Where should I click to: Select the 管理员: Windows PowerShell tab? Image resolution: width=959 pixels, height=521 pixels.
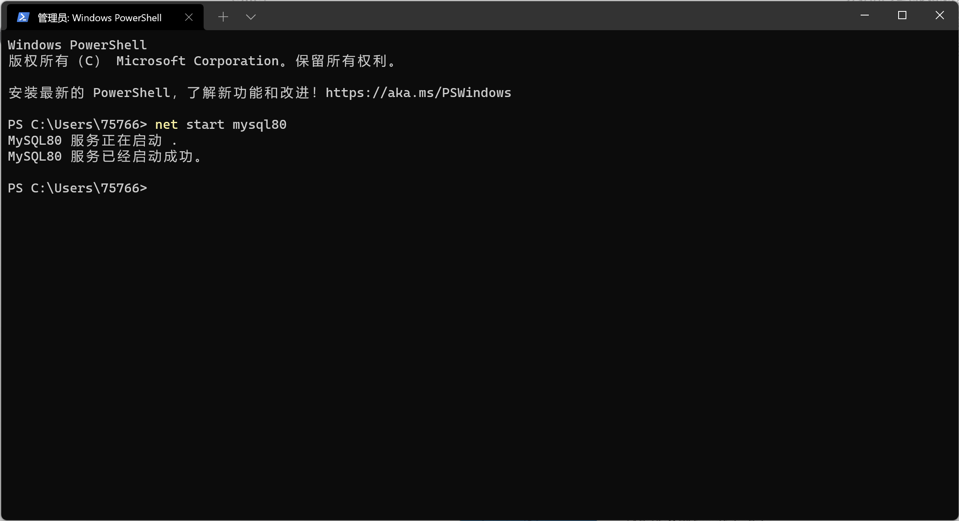coord(100,18)
